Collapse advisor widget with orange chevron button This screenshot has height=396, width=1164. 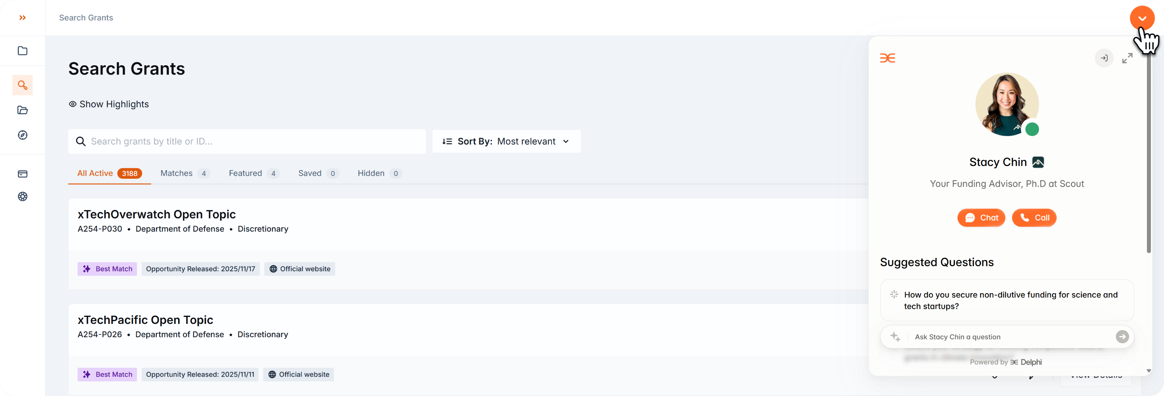pyautogui.click(x=1142, y=18)
